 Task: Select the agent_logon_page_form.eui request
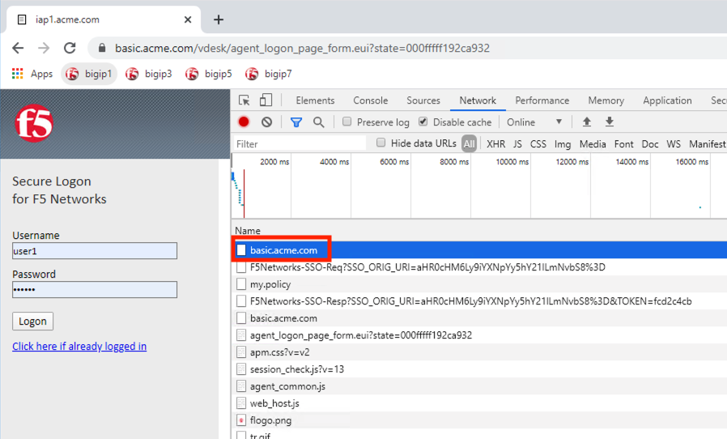[479, 335]
